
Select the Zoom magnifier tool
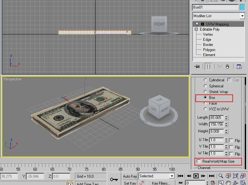tap(221, 176)
